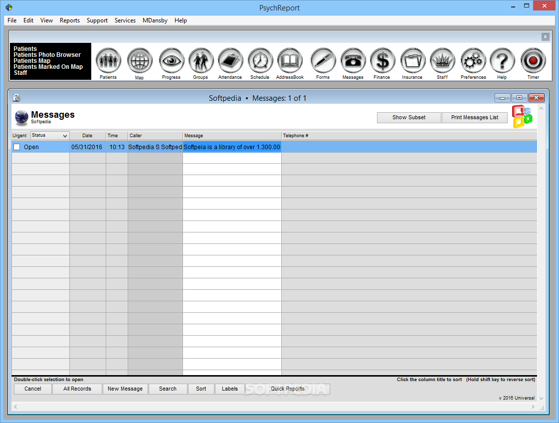Viewport: 559px width, 423px height.
Task: Open the Groups icon
Action: [x=201, y=60]
